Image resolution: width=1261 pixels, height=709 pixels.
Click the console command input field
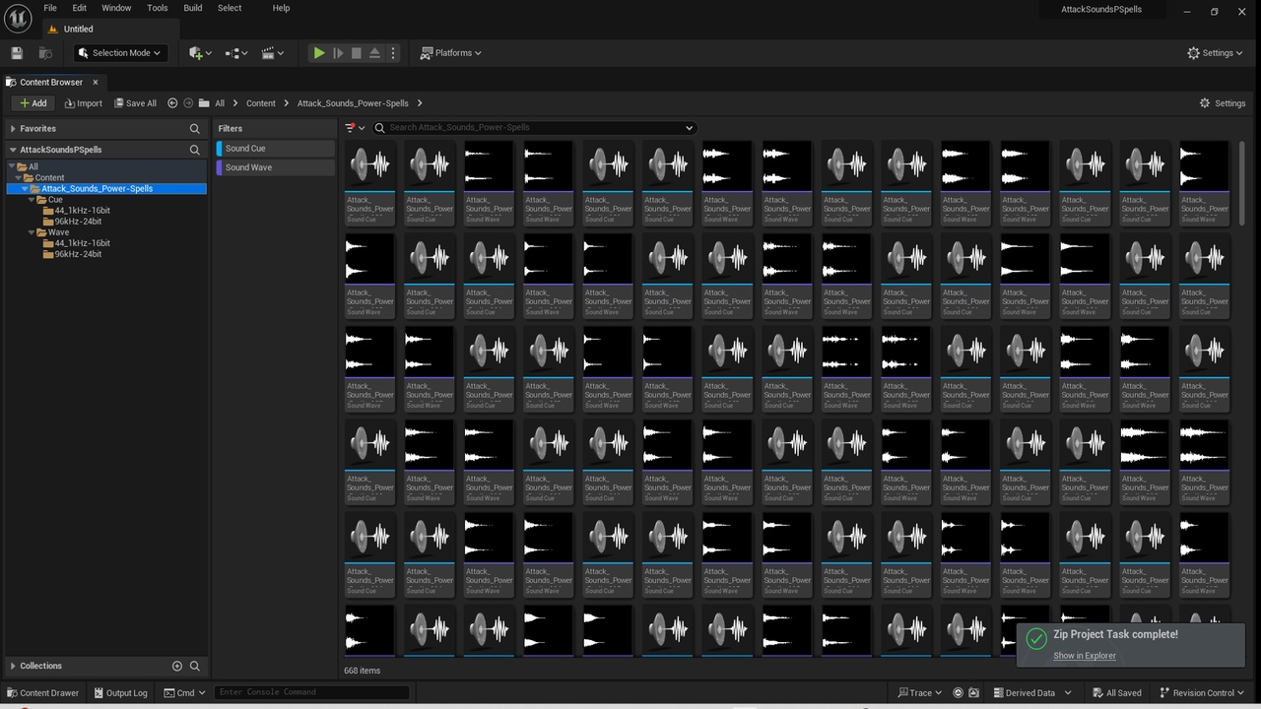pos(311,692)
